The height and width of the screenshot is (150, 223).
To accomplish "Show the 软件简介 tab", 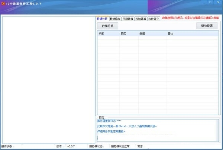I will (153, 19).
